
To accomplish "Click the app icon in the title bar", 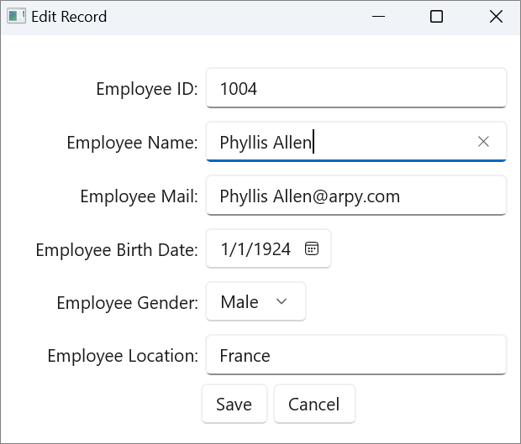I will coord(16,17).
